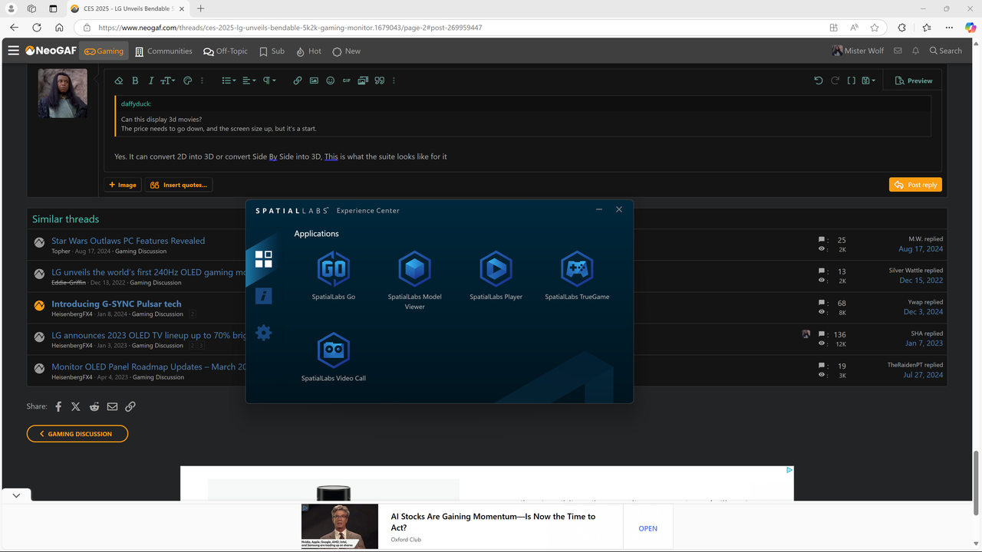Open the Gaming section tab
Screen dimensions: 982x552
104,51
